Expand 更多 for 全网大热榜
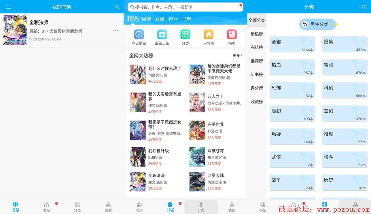Image resolution: width=371 pixels, height=214 pixels. click(237, 56)
